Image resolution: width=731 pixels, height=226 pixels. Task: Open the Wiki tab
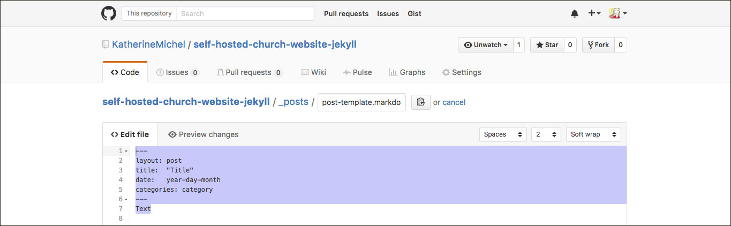click(313, 72)
